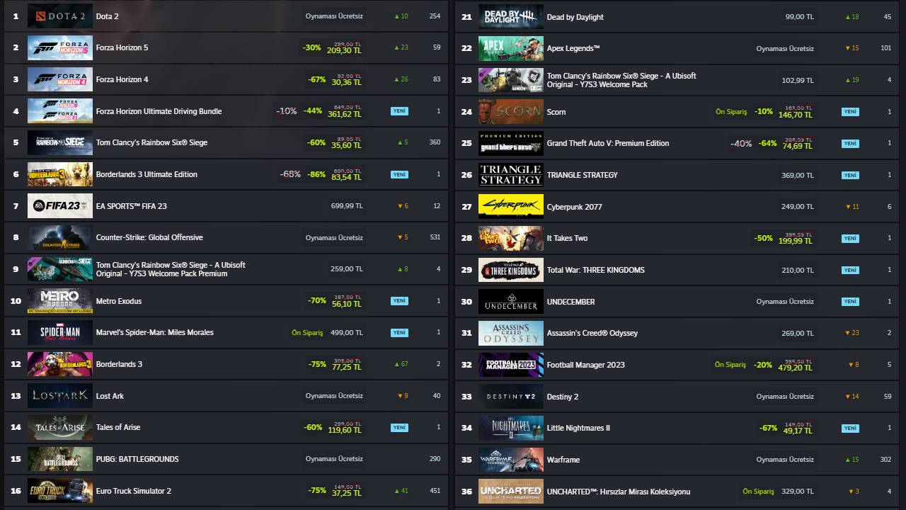The height and width of the screenshot is (510, 906).
Task: Click the YENİ badge on Scorn row
Action: (x=850, y=112)
